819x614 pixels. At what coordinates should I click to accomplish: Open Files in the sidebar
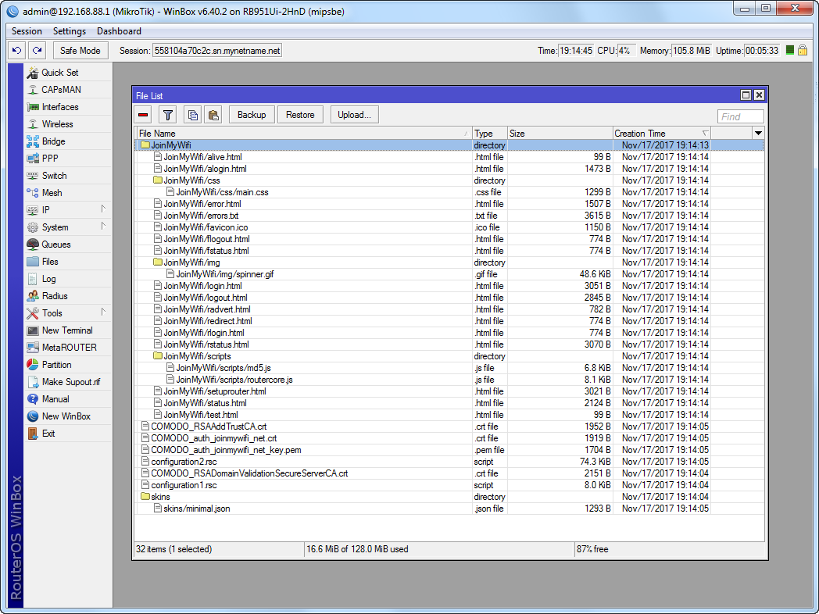click(x=68, y=262)
